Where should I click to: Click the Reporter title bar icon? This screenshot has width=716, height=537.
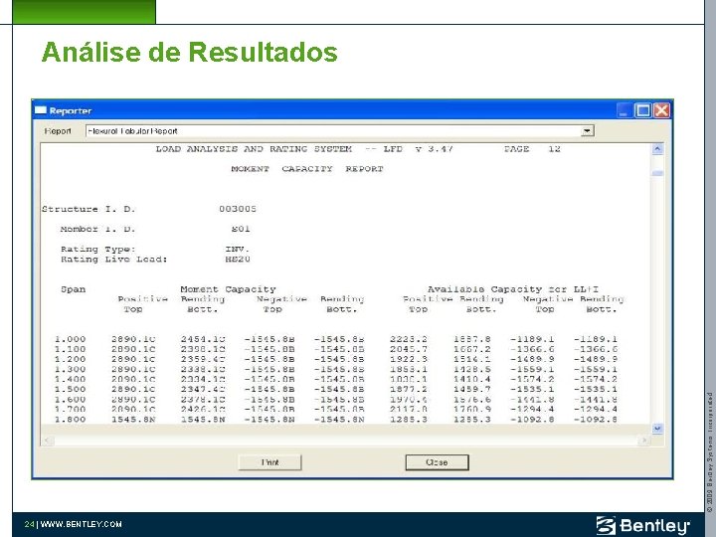41,110
